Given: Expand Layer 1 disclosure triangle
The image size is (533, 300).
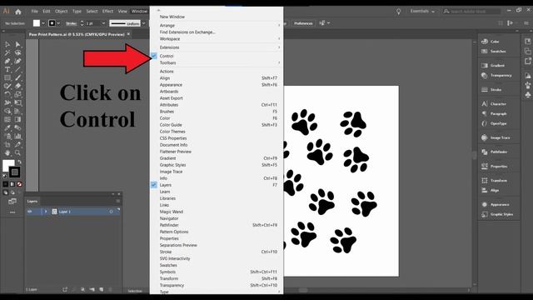Looking at the screenshot, I should (x=46, y=212).
